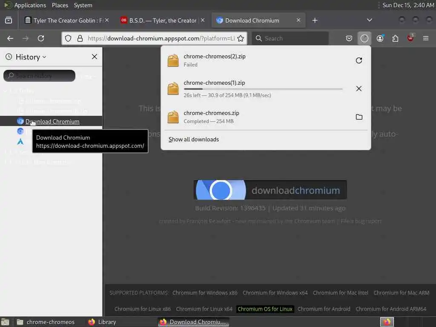The height and width of the screenshot is (327, 436).
Task: Open Chromium for Android link
Action: point(324,309)
